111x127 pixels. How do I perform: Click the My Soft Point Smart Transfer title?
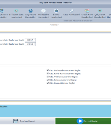click(55, 3)
